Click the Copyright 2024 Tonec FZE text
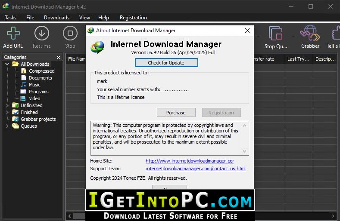 point(138,178)
